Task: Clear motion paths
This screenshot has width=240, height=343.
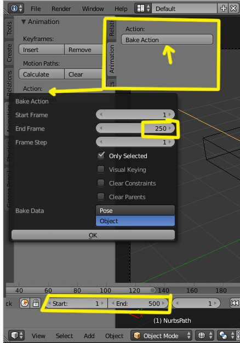Action: coord(83,74)
